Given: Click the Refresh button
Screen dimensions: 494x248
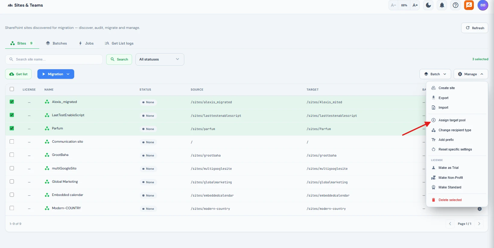Looking at the screenshot, I should tap(475, 28).
